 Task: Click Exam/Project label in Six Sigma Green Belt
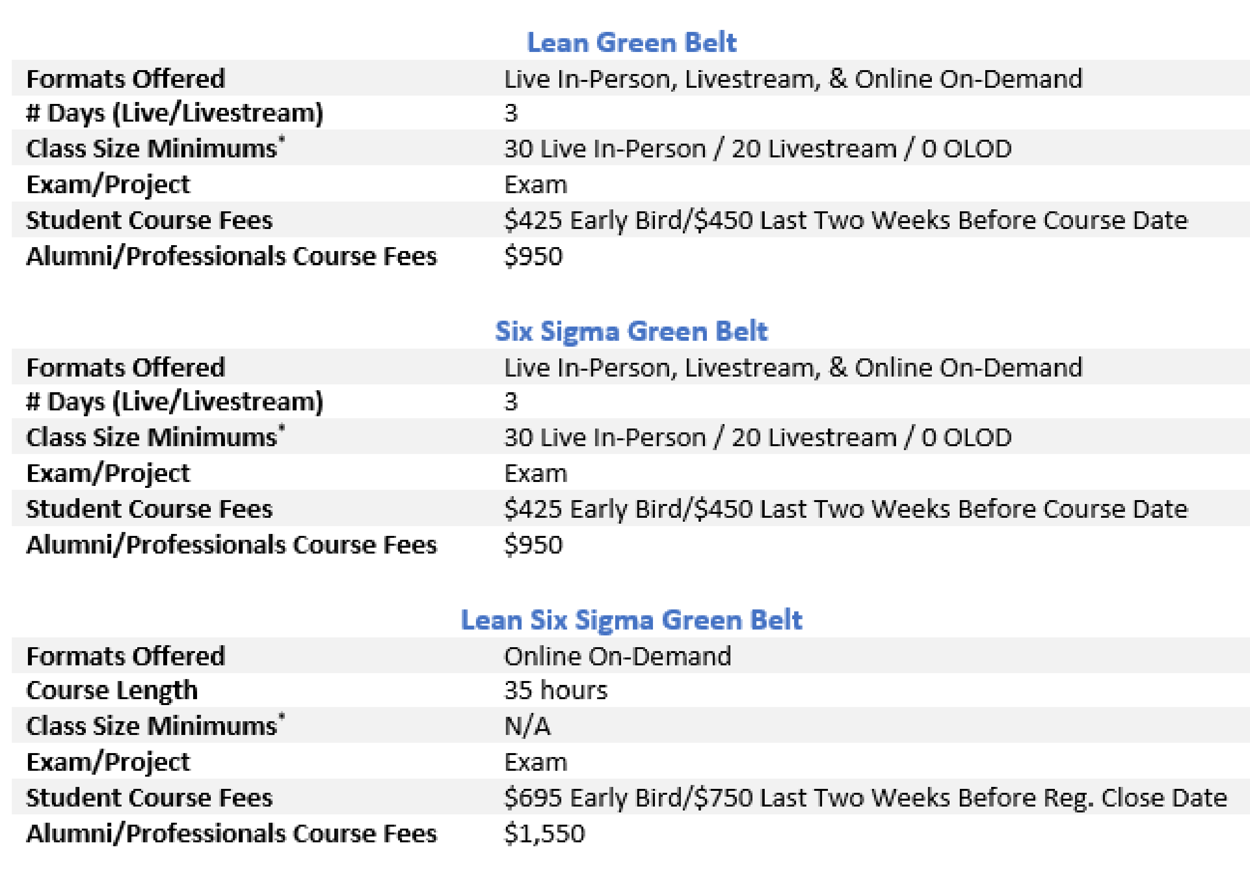(x=108, y=473)
